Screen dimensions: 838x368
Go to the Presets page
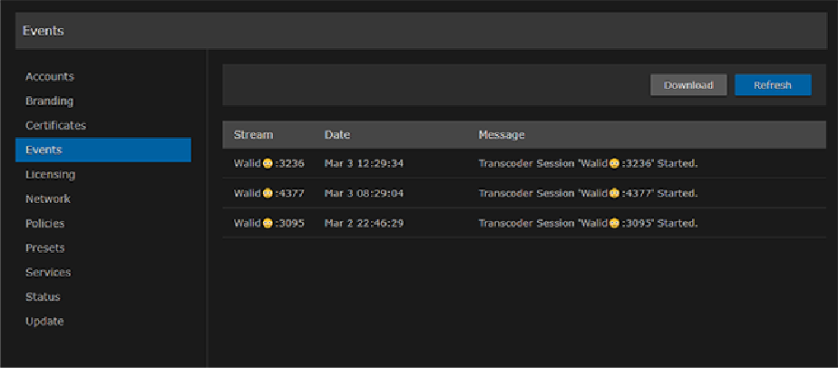pyautogui.click(x=45, y=248)
